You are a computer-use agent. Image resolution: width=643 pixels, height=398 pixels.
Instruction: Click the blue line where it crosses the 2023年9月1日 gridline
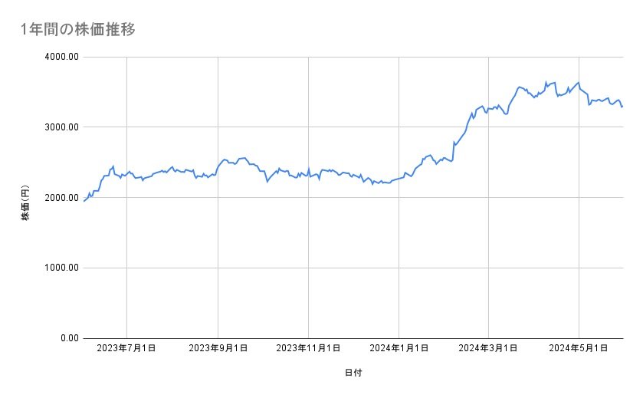click(218, 166)
